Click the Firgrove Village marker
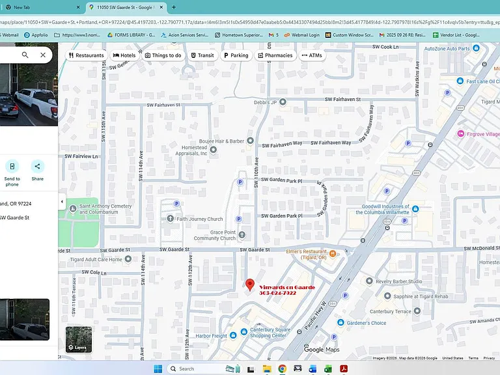Viewport: 500px width, 375px height. [x=461, y=133]
